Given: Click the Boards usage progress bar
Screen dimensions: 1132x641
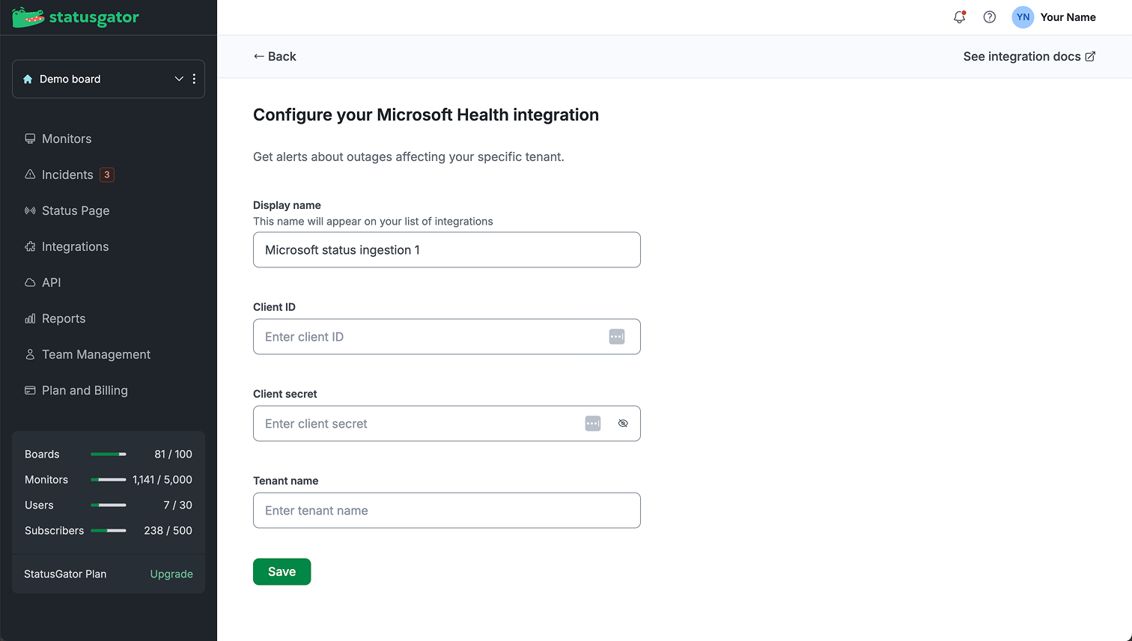Looking at the screenshot, I should (x=109, y=454).
